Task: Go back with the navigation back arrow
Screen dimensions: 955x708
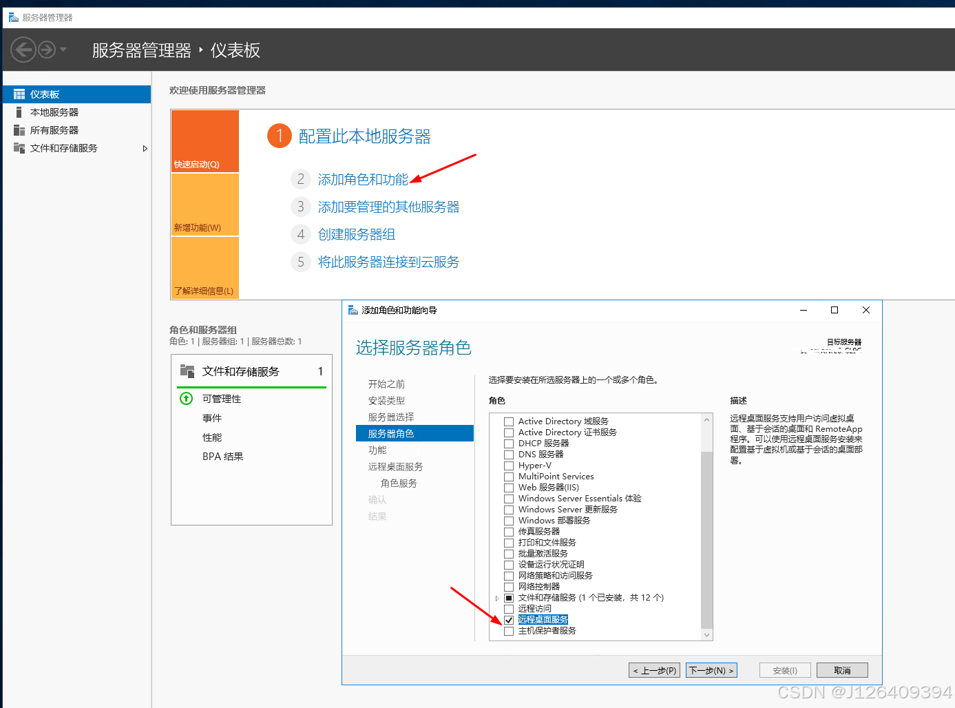Action: [23, 50]
